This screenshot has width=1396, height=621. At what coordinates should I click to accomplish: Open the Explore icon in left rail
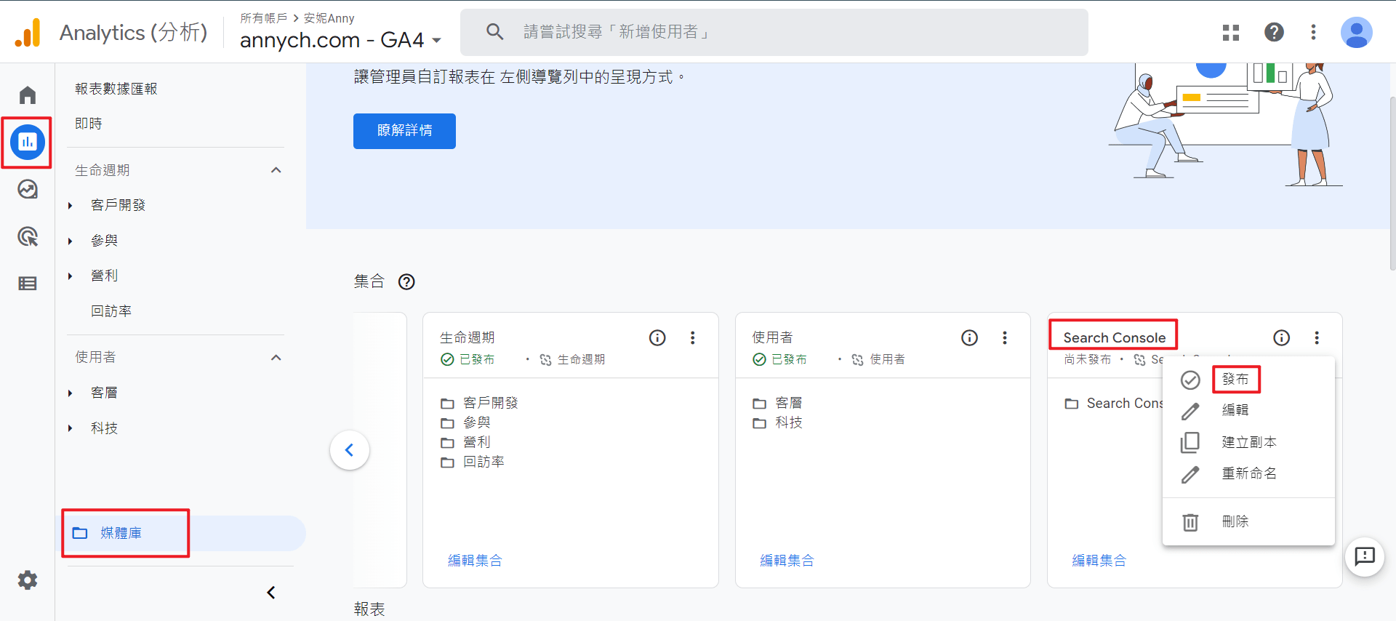(28, 190)
